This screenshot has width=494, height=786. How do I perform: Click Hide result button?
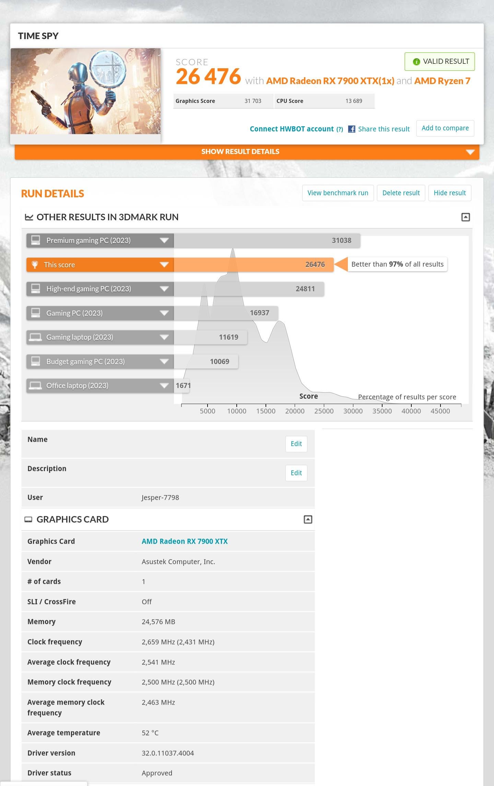(450, 193)
